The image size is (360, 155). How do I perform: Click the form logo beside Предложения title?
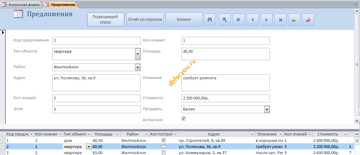(x=18, y=14)
